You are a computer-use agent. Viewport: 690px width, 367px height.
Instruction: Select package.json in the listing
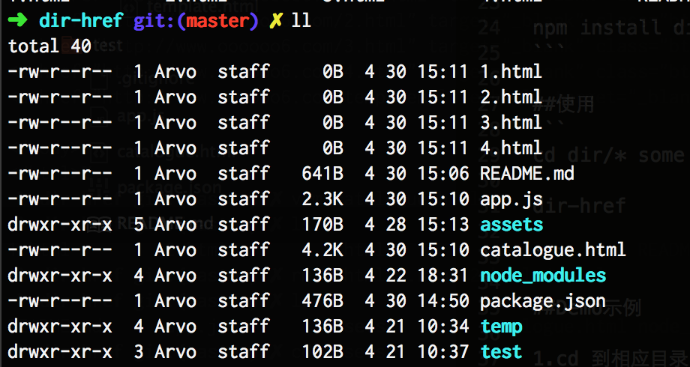(x=542, y=302)
